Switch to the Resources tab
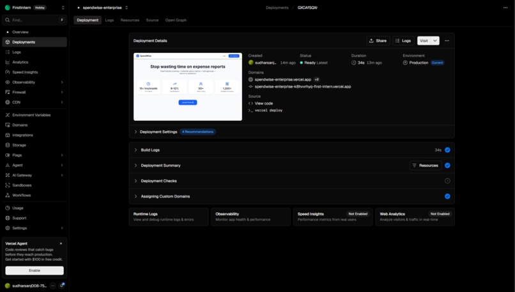This screenshot has width=515, height=292. (130, 20)
